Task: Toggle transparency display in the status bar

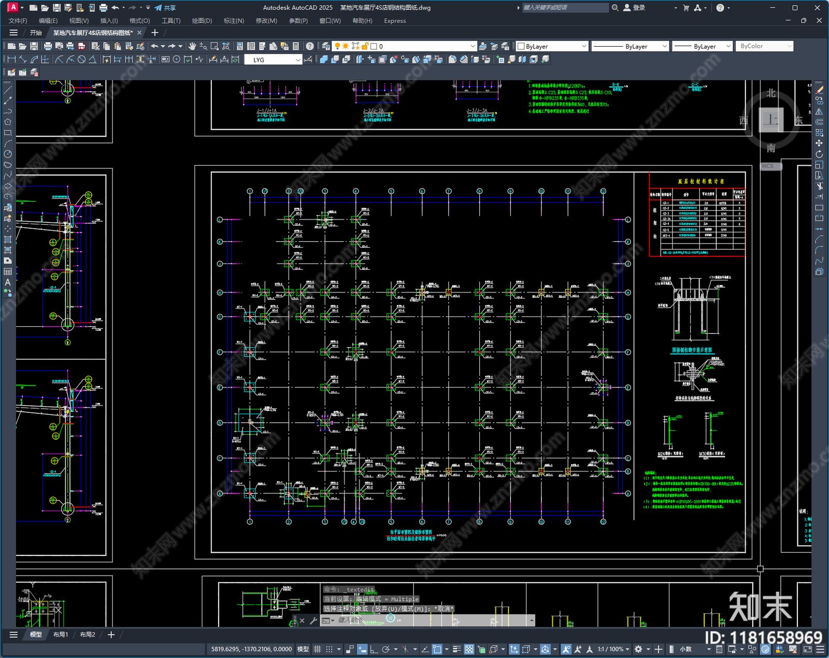Action: click(x=469, y=649)
